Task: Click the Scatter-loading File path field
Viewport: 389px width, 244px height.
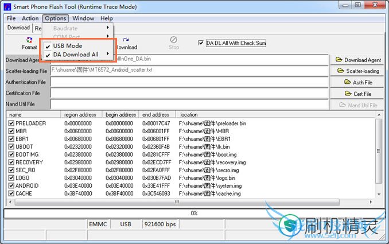Action: click(x=189, y=71)
